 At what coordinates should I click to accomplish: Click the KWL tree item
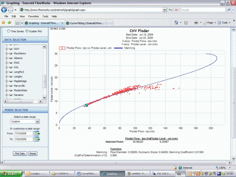click(16, 67)
